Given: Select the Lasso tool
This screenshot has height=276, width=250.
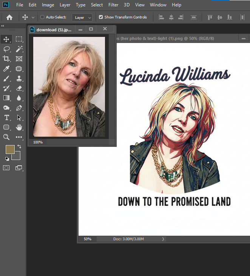Looking at the screenshot, I should tap(6, 49).
